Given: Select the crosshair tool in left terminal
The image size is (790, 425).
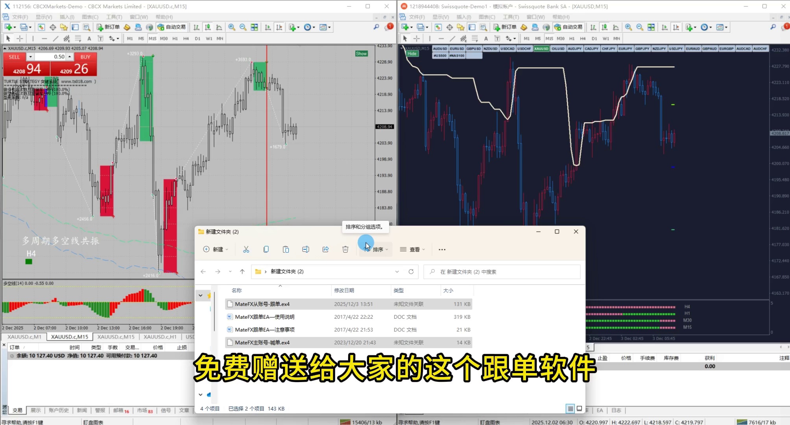Looking at the screenshot, I should click(x=20, y=39).
